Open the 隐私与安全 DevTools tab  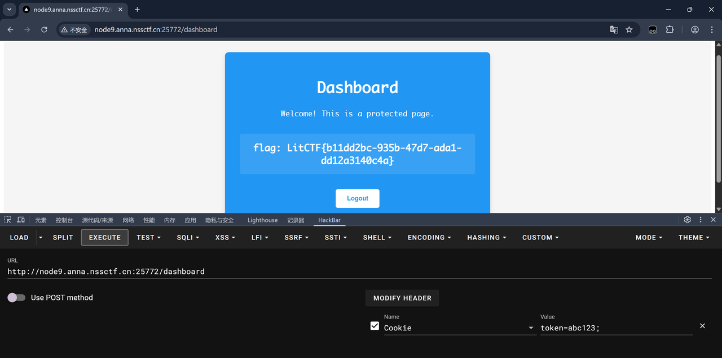(219, 220)
